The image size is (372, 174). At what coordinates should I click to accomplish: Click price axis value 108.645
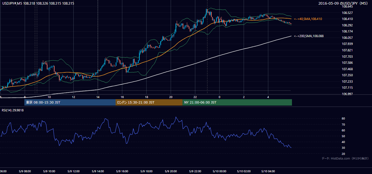347,6
